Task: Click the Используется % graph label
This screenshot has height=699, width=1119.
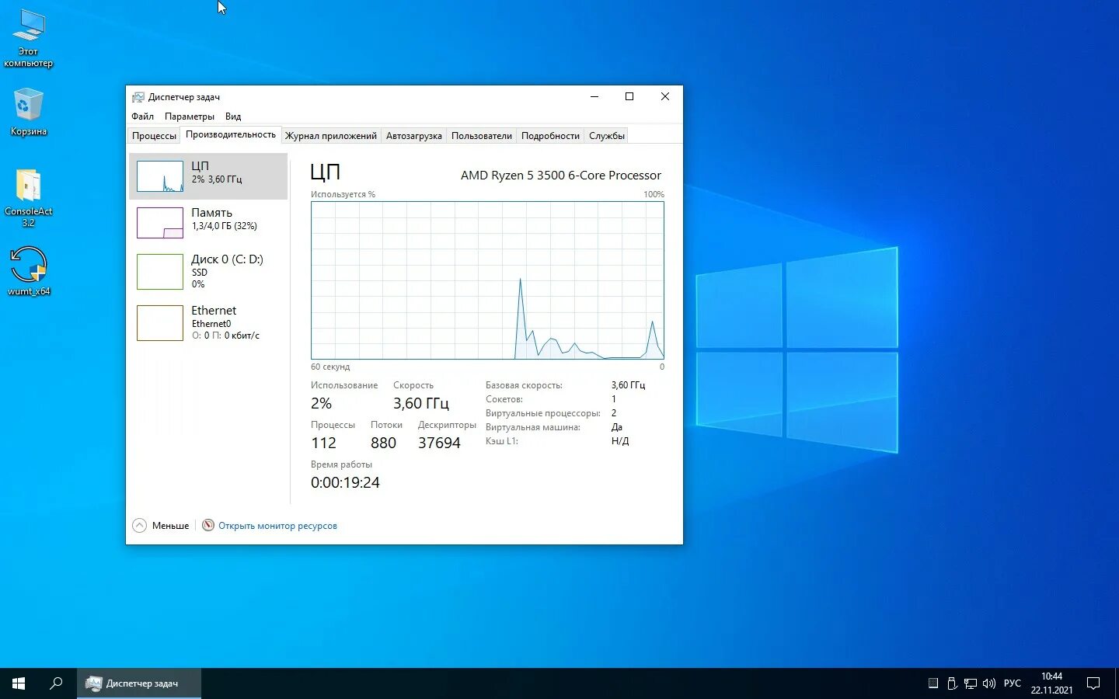Action: [343, 194]
